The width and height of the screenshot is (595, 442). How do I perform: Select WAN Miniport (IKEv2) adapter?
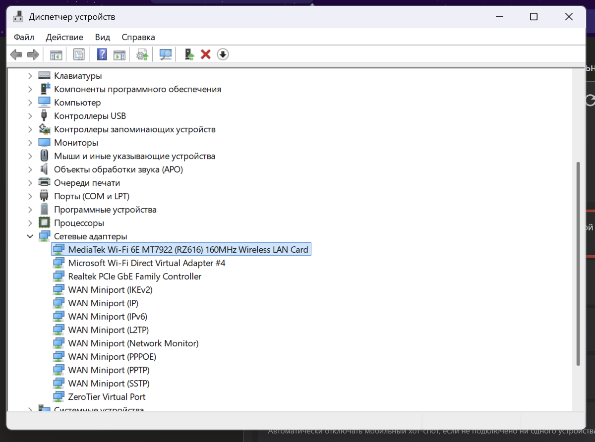110,290
